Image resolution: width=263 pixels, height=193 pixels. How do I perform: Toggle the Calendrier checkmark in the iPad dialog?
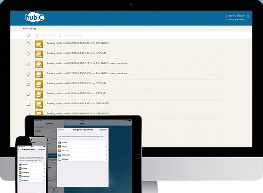pyautogui.click(x=106, y=155)
